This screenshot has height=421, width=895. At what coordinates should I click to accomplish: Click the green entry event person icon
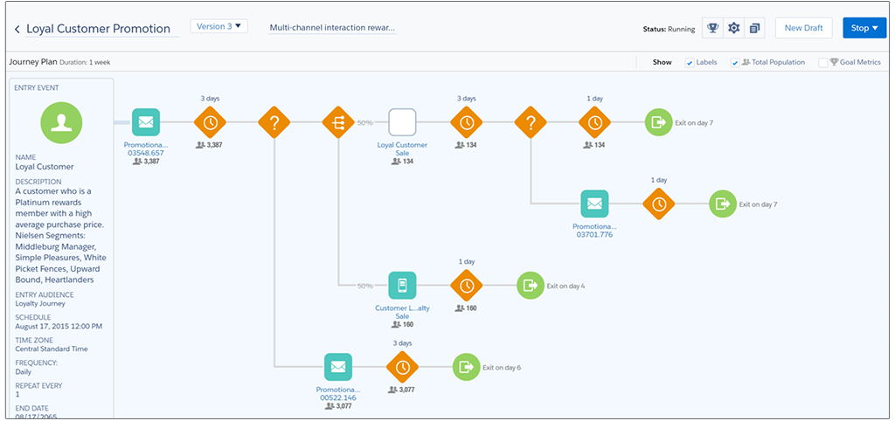[61, 122]
